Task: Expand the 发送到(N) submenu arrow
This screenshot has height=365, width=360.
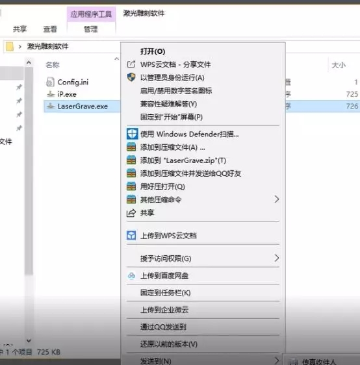Action: pos(276,360)
